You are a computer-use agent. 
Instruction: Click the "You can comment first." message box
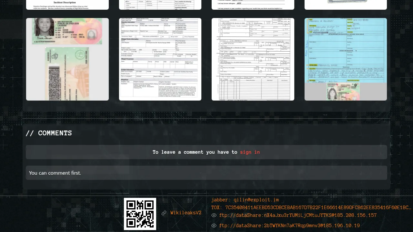click(206, 173)
